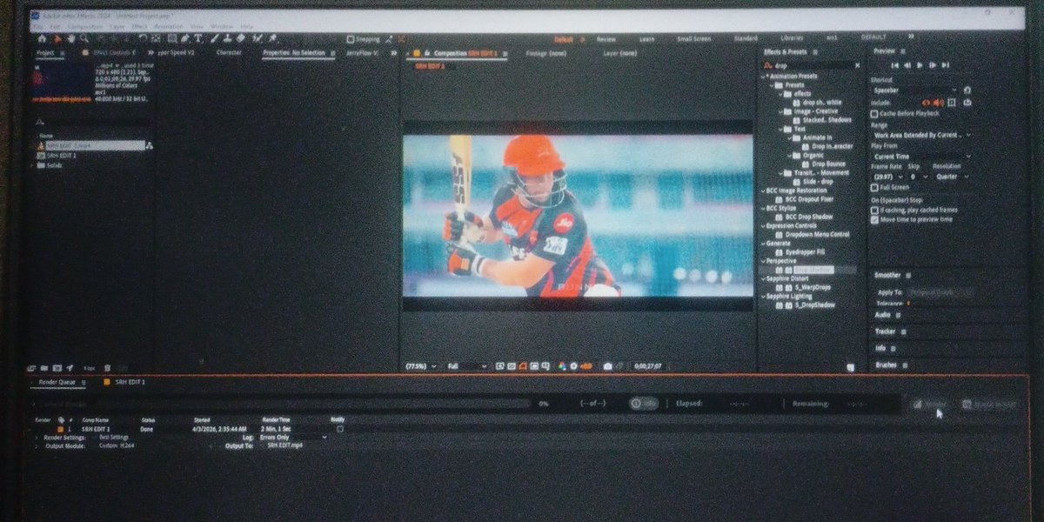Select BCC Drop Shadow effect
Viewport: 1044px width, 522px height.
[808, 217]
